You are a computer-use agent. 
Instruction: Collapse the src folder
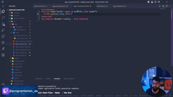click(x=9, y=21)
